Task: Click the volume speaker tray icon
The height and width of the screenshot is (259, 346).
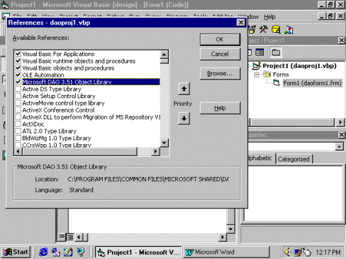Action: coord(287,252)
